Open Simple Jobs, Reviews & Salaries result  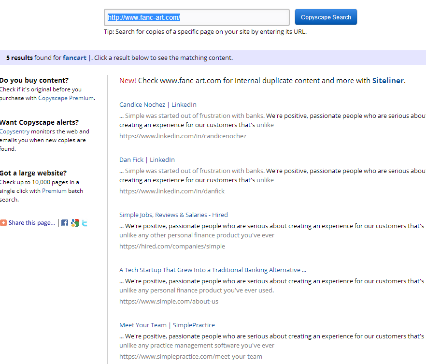tap(173, 215)
